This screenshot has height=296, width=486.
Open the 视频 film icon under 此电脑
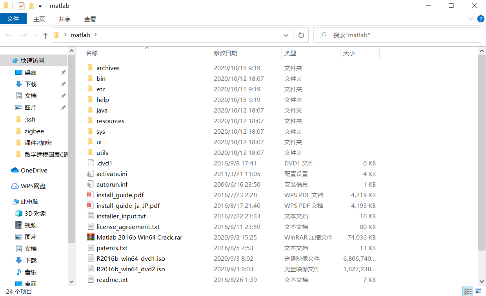[x=19, y=225]
